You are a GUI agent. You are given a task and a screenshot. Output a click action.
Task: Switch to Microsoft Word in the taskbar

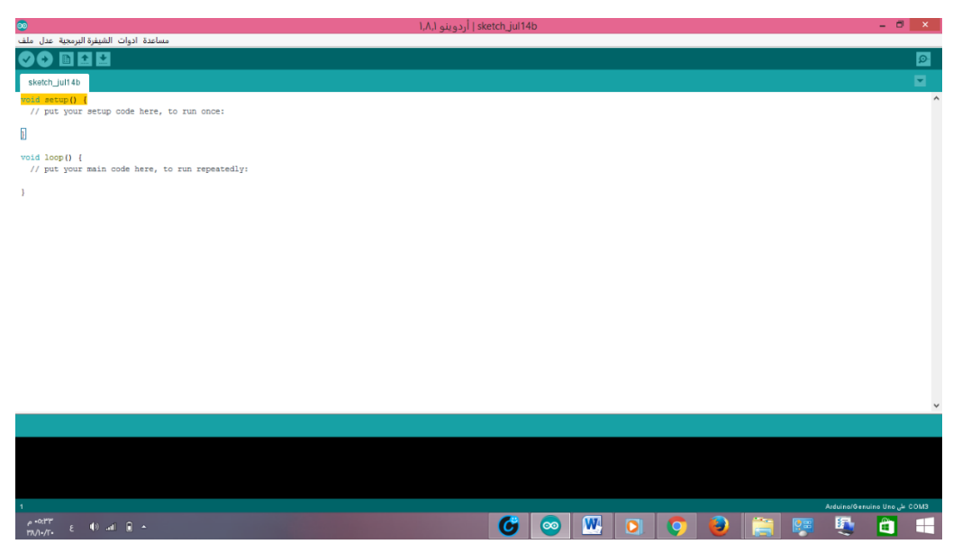click(592, 526)
